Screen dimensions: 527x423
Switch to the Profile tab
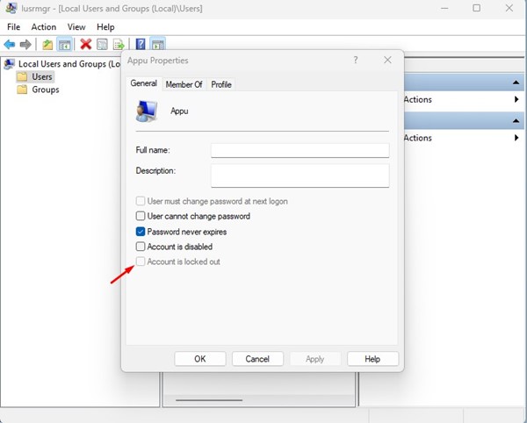pos(221,84)
